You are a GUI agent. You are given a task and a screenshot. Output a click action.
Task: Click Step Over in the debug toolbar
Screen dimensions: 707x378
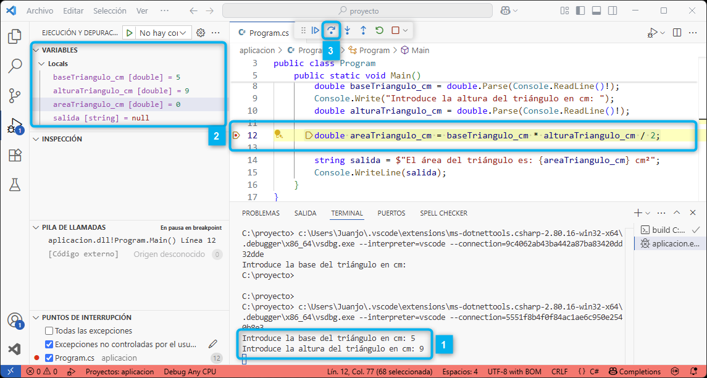coord(332,30)
